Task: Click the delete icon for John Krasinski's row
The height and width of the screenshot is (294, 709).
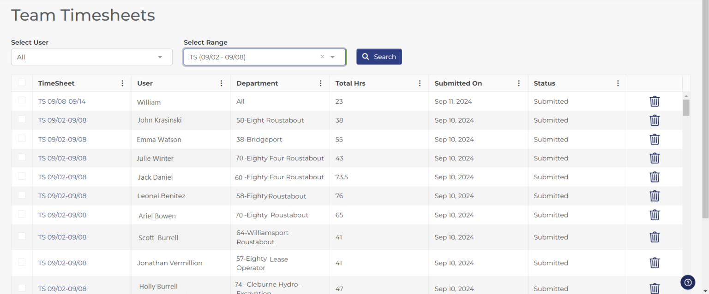Action: click(x=655, y=120)
